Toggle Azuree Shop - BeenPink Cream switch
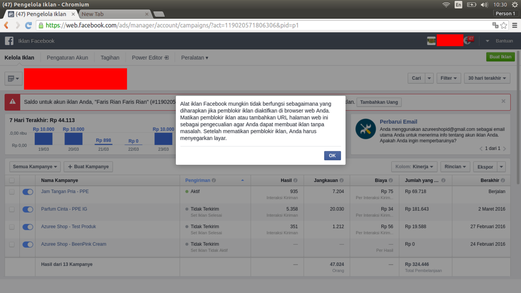Image resolution: width=521 pixels, height=293 pixels. tap(28, 244)
